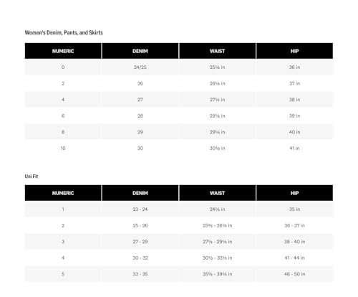Click the NUMERIC header in the Uni Fit table
The height and width of the screenshot is (297, 358).
[63, 193]
